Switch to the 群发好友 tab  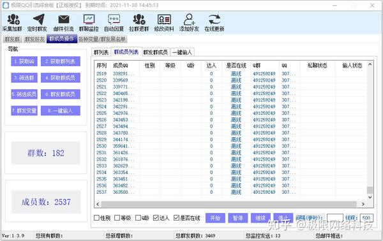(x=34, y=39)
